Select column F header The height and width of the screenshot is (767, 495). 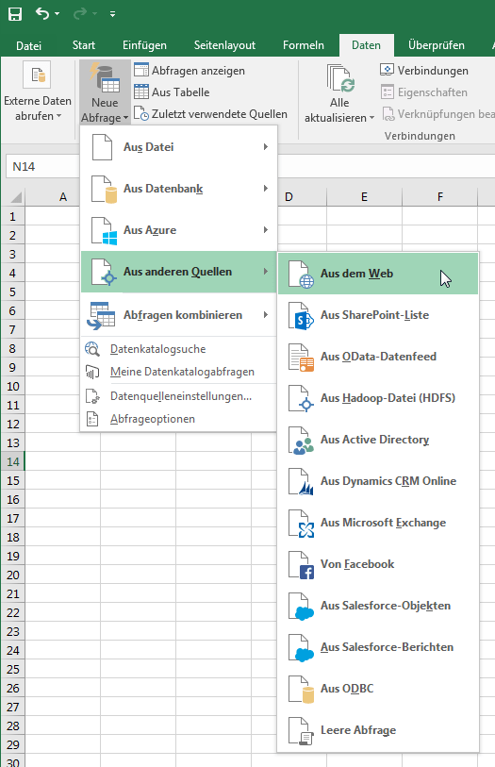(x=439, y=197)
